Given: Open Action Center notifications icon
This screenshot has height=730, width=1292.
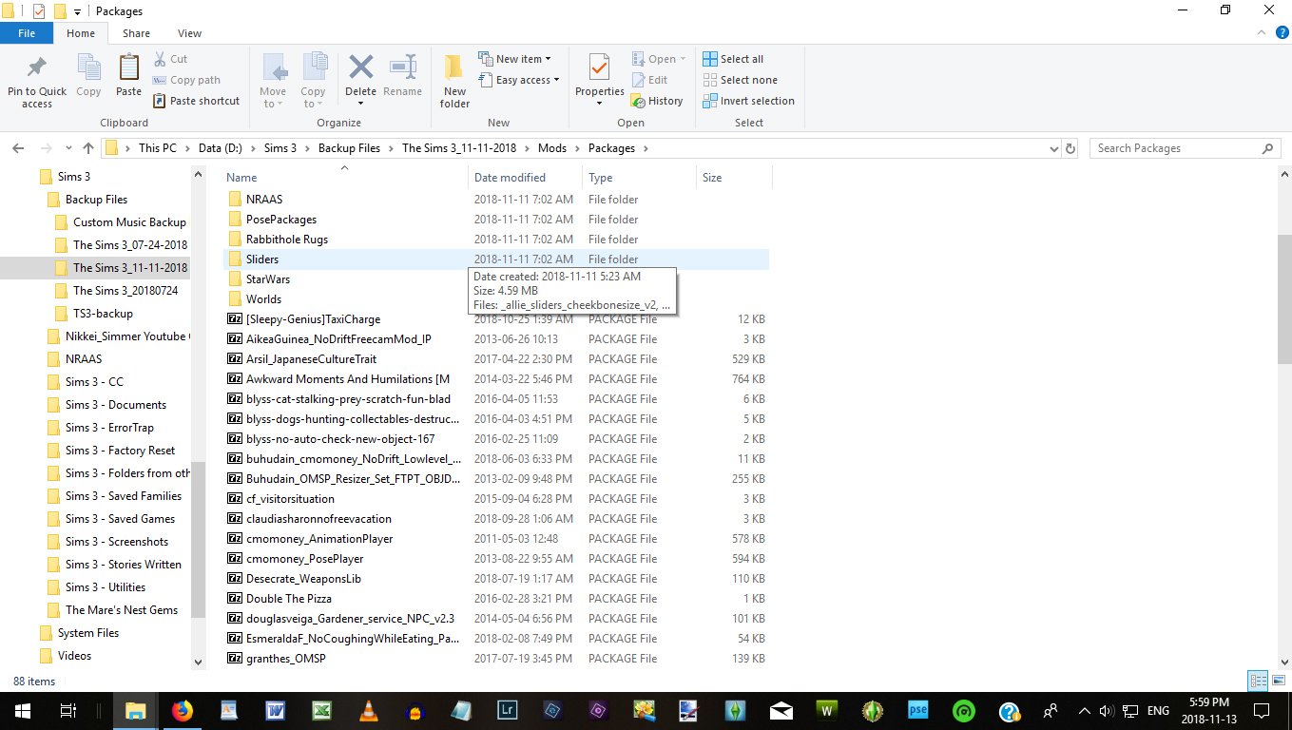Looking at the screenshot, I should click(1261, 710).
